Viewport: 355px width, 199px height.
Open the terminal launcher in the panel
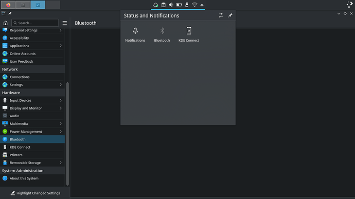[x=23, y=5]
